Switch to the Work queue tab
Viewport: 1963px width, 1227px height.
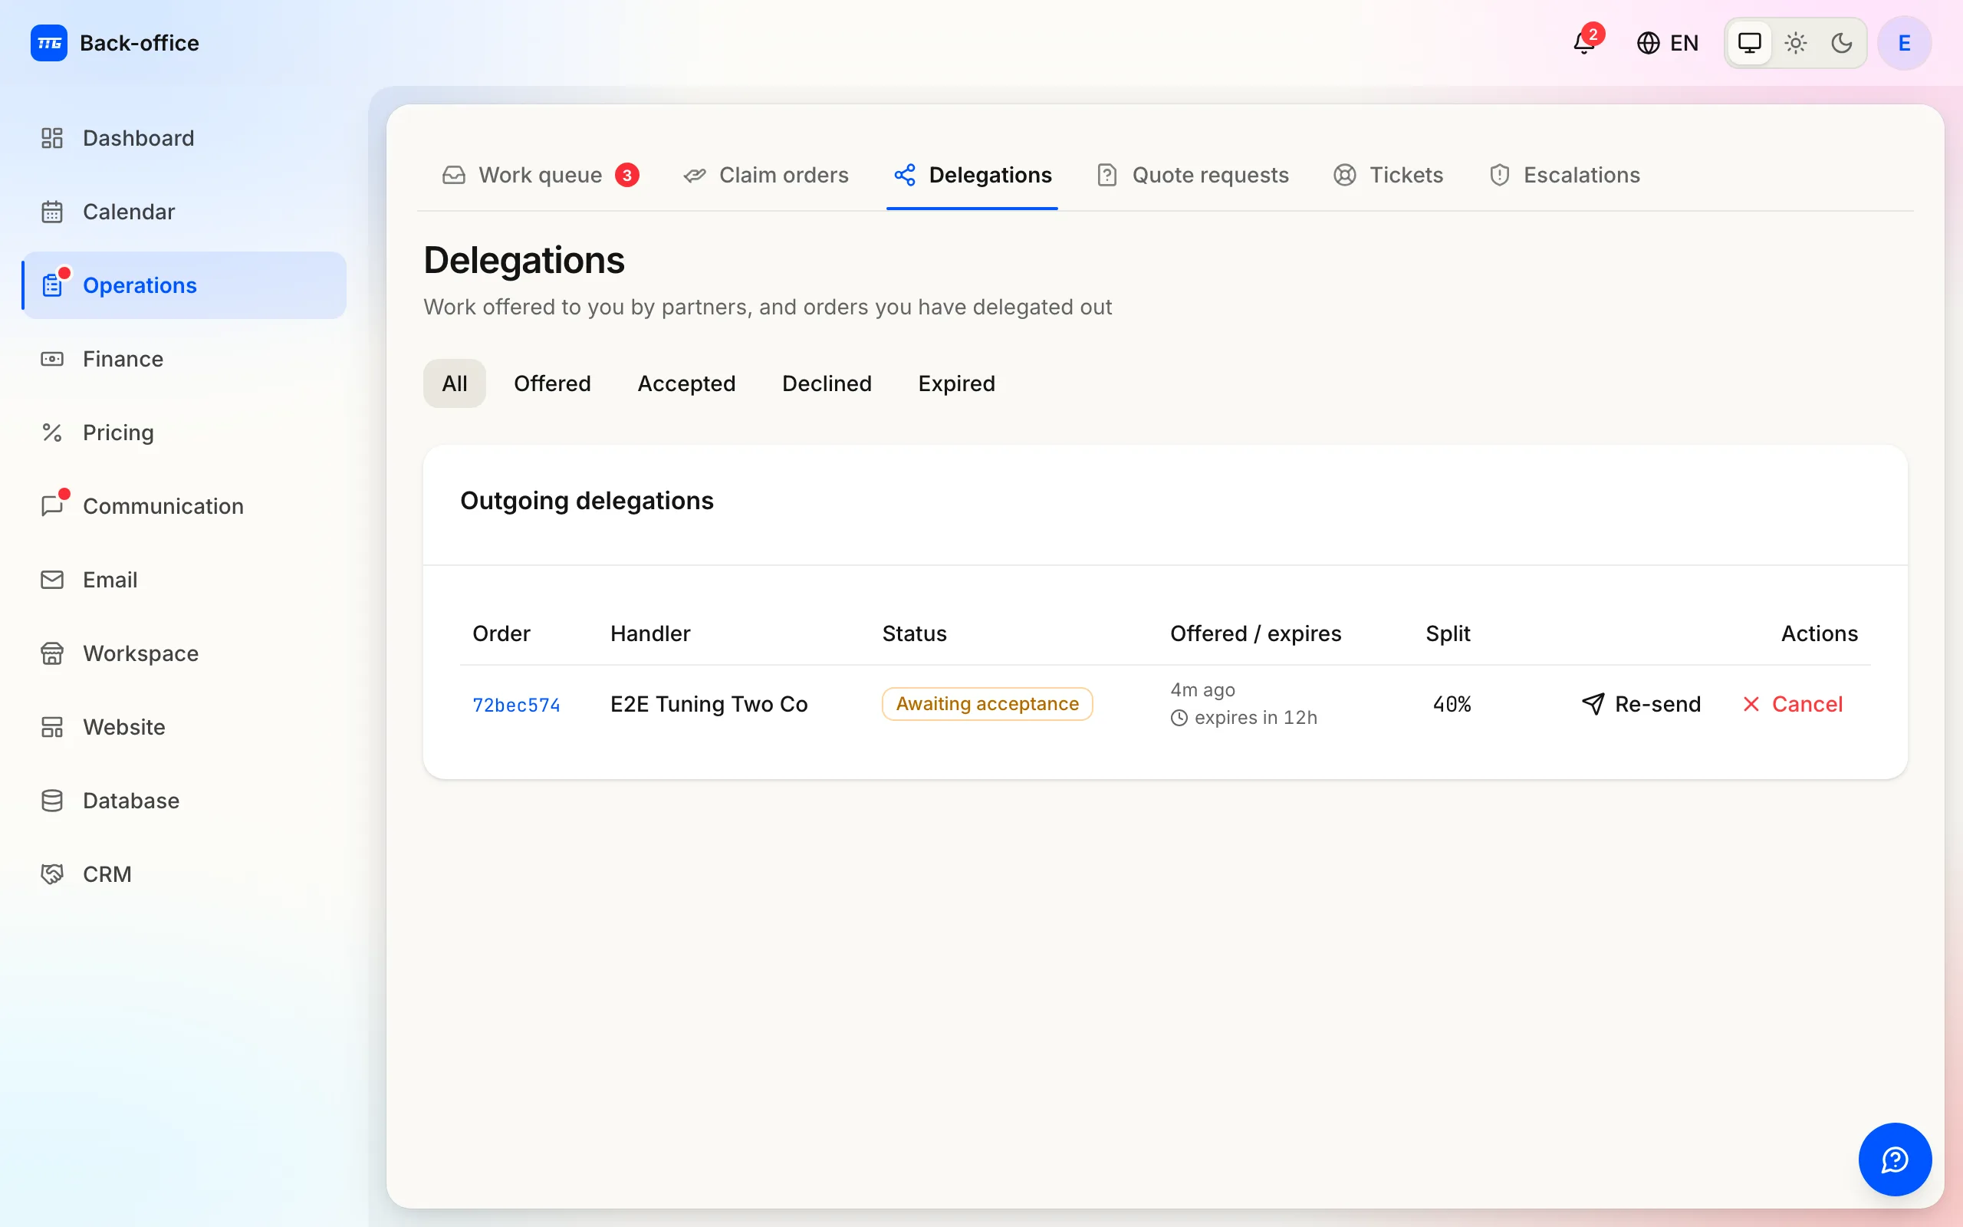(541, 176)
